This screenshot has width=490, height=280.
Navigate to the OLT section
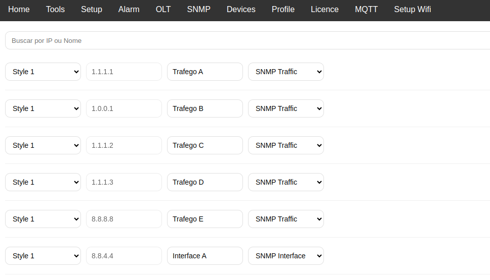coord(163,9)
